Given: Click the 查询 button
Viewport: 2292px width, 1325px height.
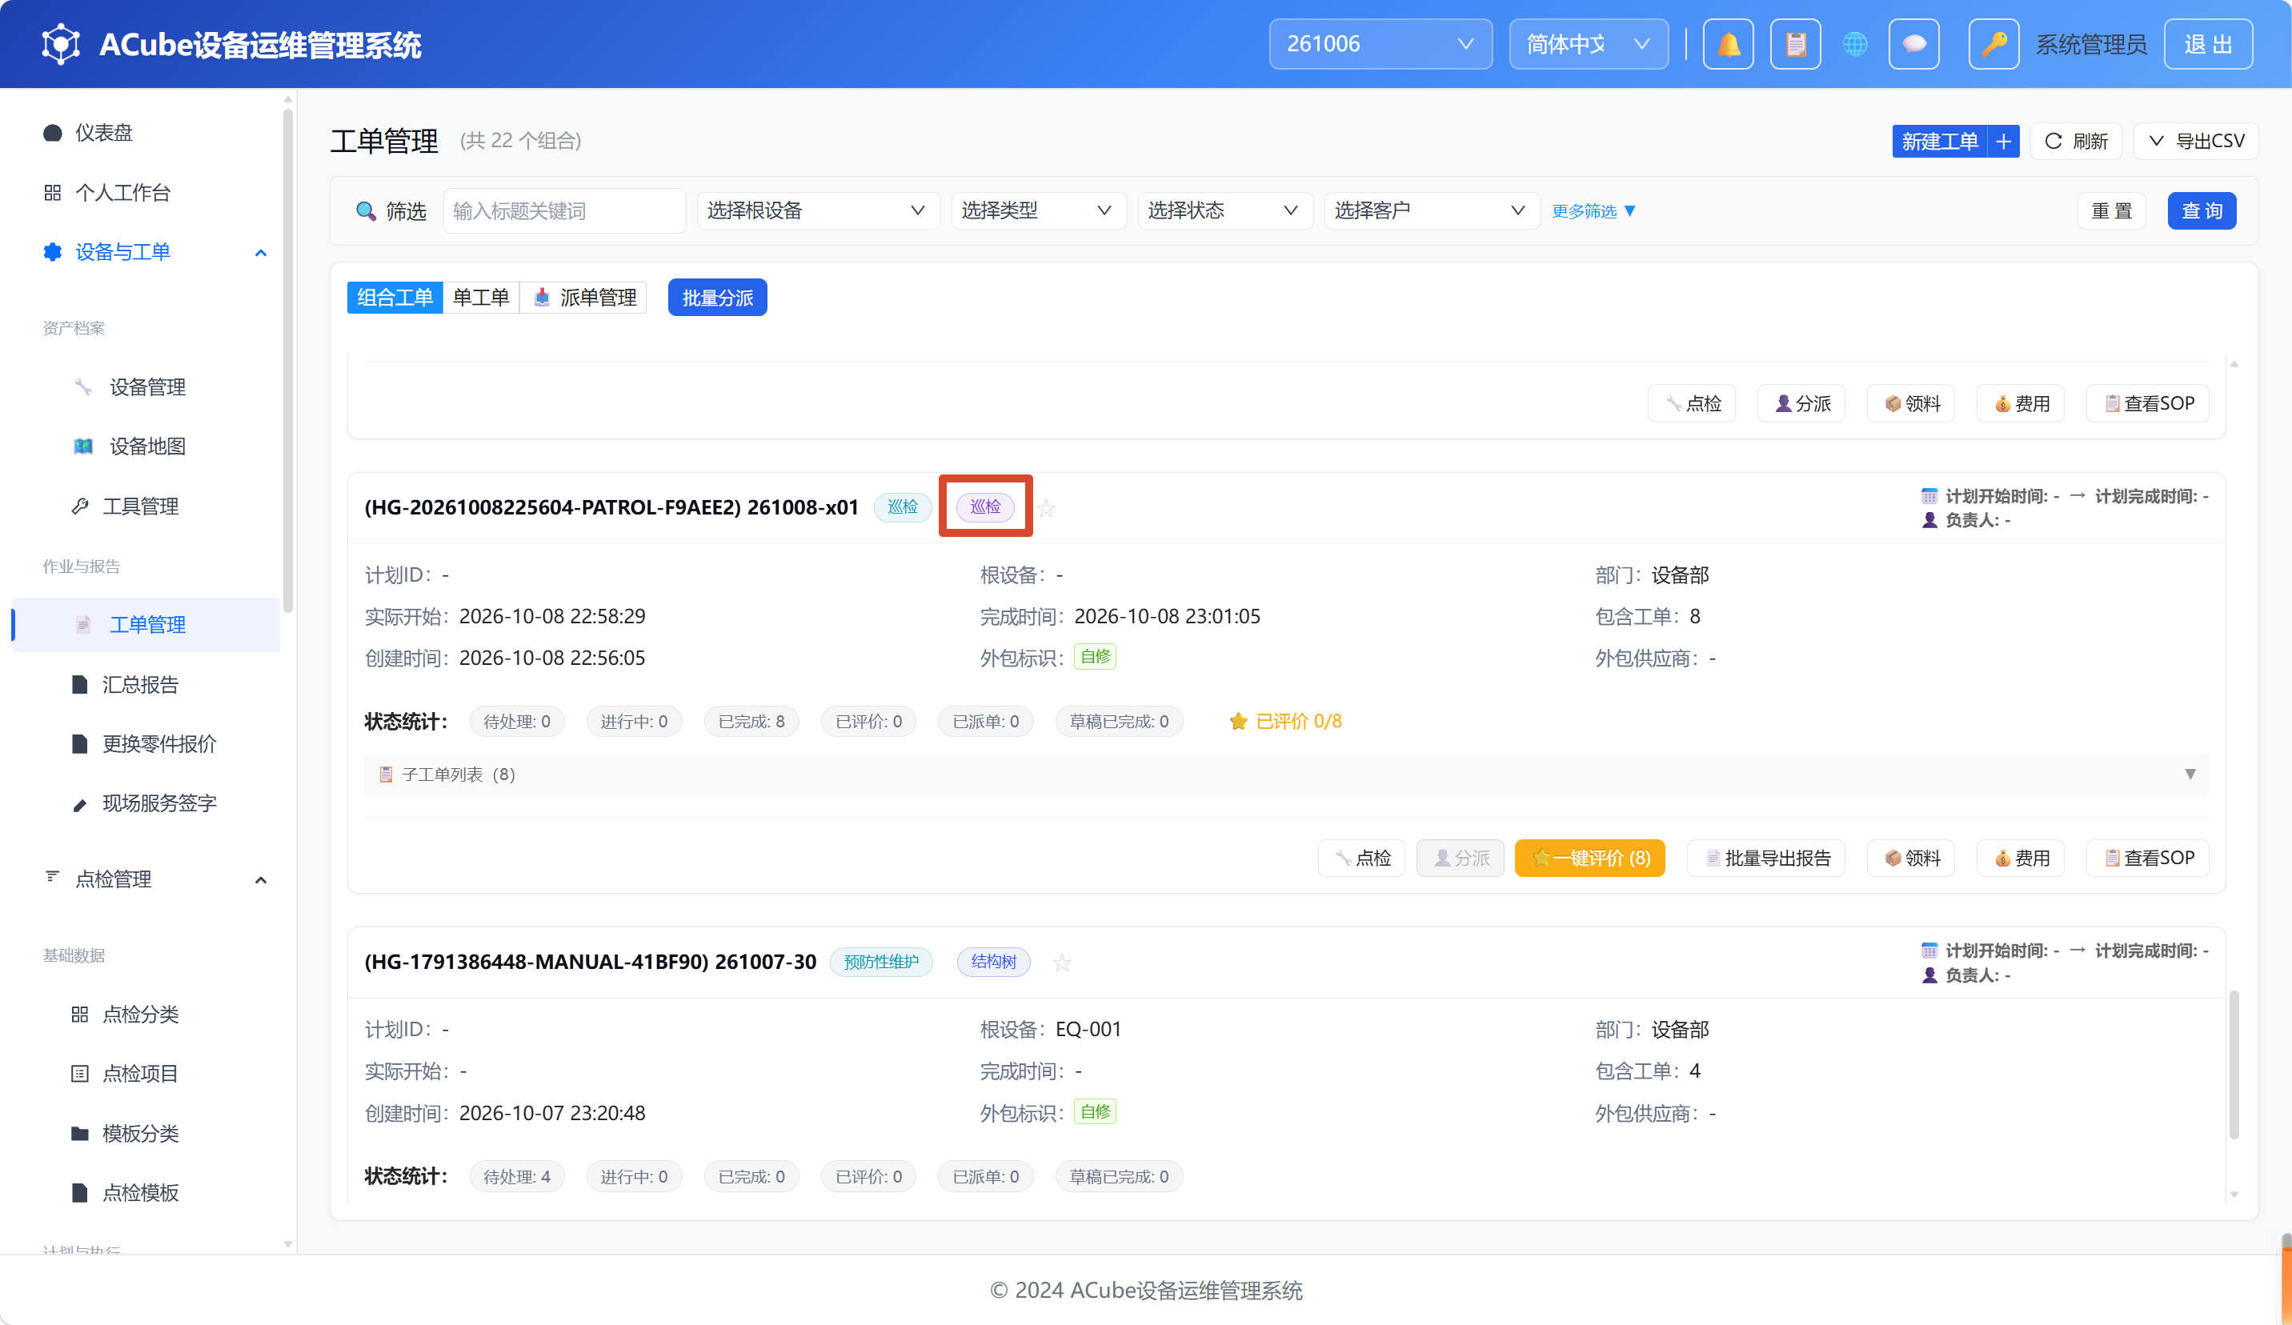Looking at the screenshot, I should pos(2202,211).
